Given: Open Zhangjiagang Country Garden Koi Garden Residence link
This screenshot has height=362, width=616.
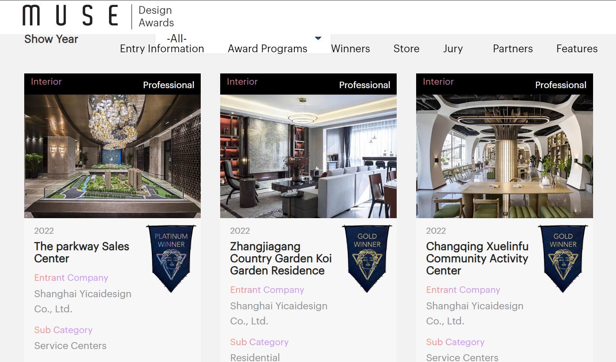Looking at the screenshot, I should click(x=281, y=258).
